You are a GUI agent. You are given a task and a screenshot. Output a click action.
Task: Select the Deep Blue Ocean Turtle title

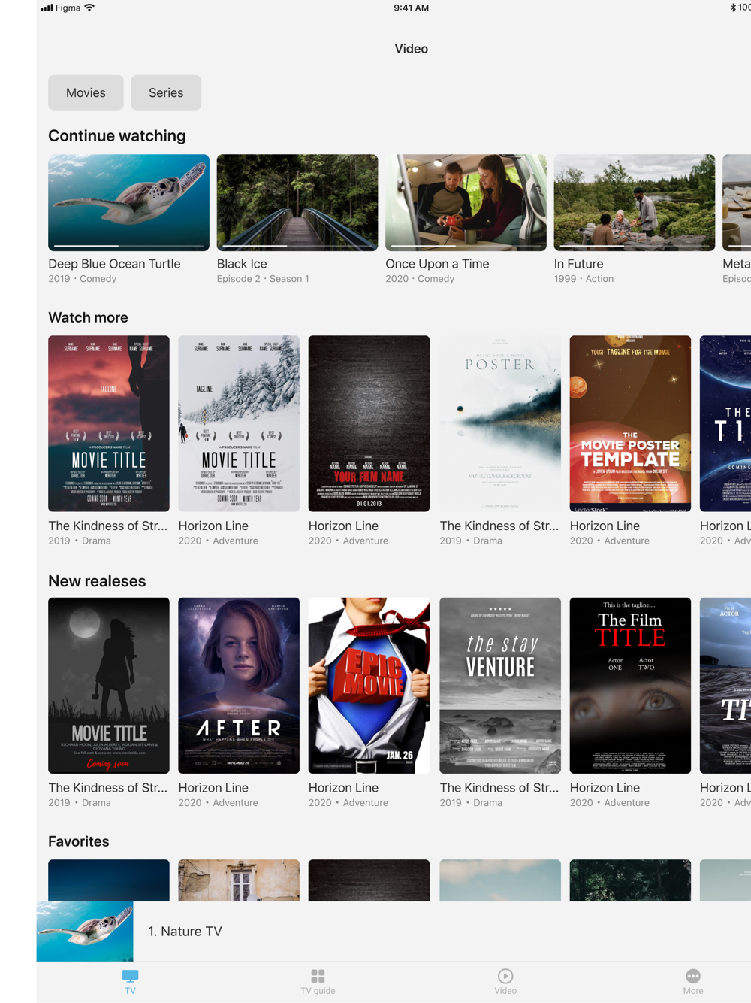[x=114, y=264]
